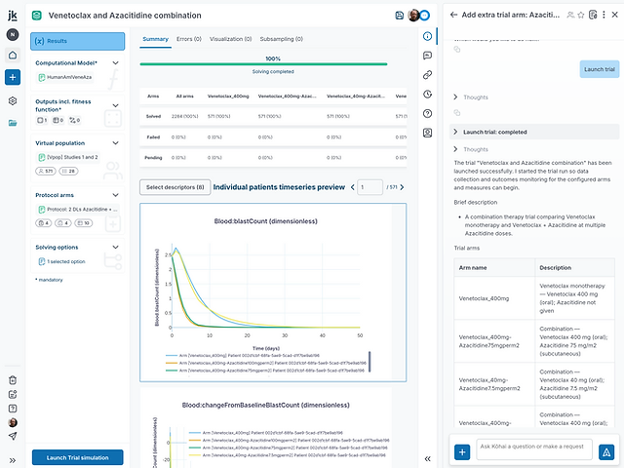624x468 pixels.
Task: Open the help question icon in bottom sidebar
Action: click(x=13, y=409)
